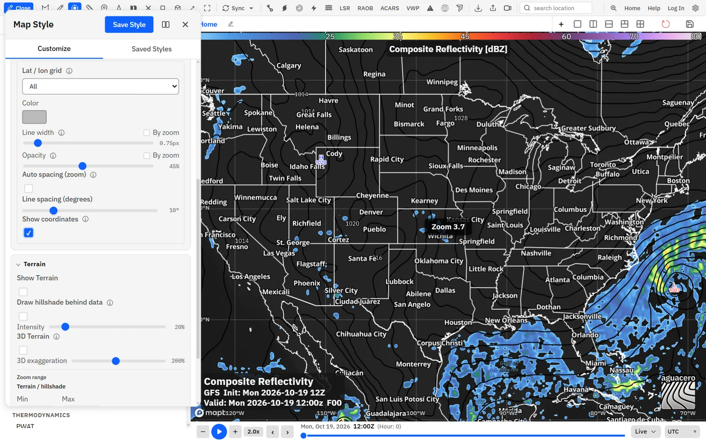Choose the four-pane grid layout icon
The width and height of the screenshot is (706, 441).
[x=640, y=24]
